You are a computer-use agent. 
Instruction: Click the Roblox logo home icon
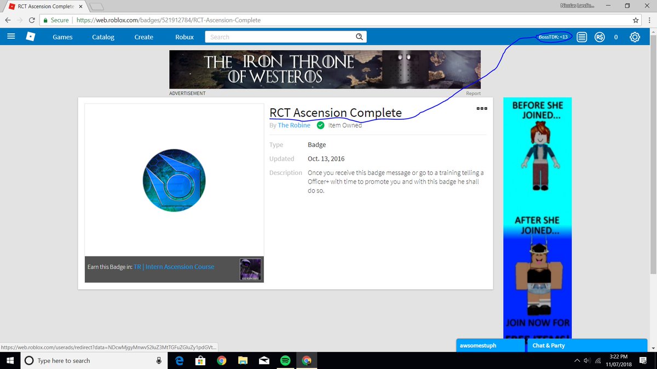31,37
